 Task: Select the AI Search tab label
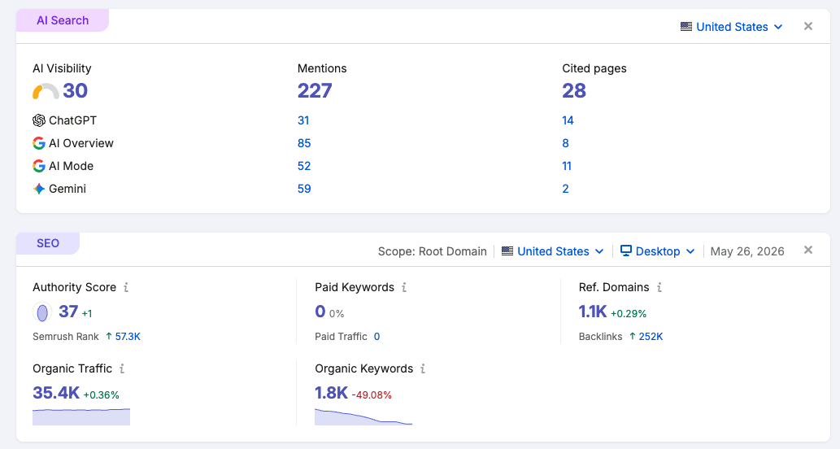pyautogui.click(x=63, y=20)
